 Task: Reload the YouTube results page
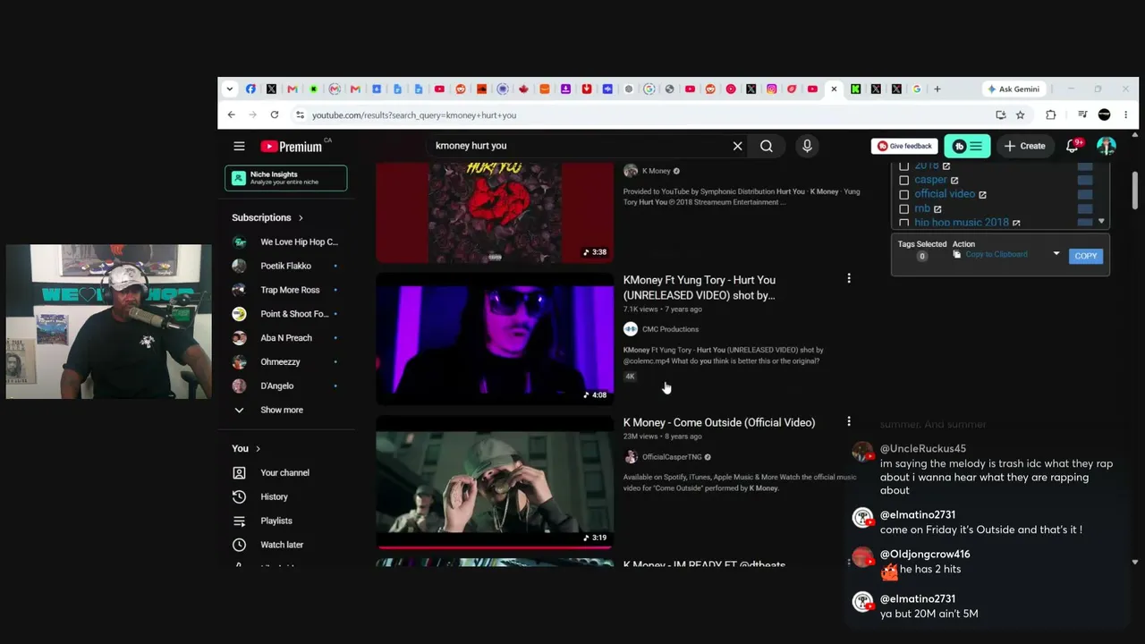tap(275, 114)
